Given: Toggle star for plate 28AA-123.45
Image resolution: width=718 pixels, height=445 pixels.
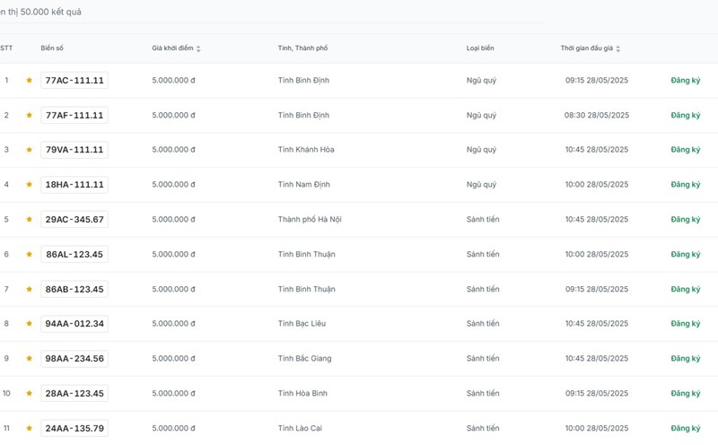Looking at the screenshot, I should [x=29, y=394].
